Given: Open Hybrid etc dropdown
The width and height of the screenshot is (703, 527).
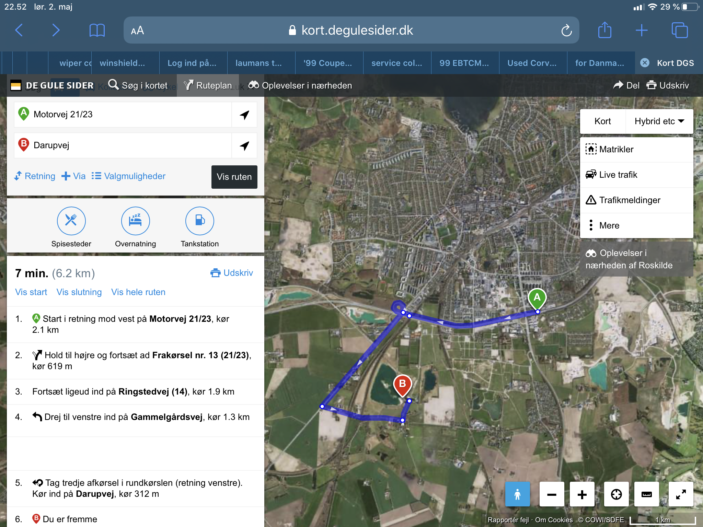Looking at the screenshot, I should pyautogui.click(x=659, y=121).
